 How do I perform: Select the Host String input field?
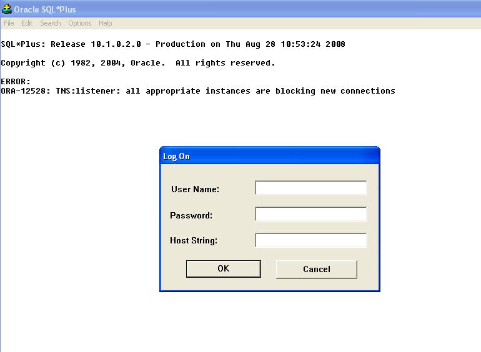310,240
